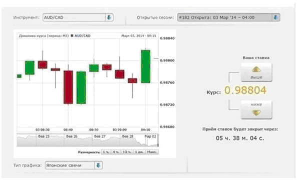Choose the 1 дн. timeframe
The width and height of the screenshot is (297, 180).
(139, 152)
